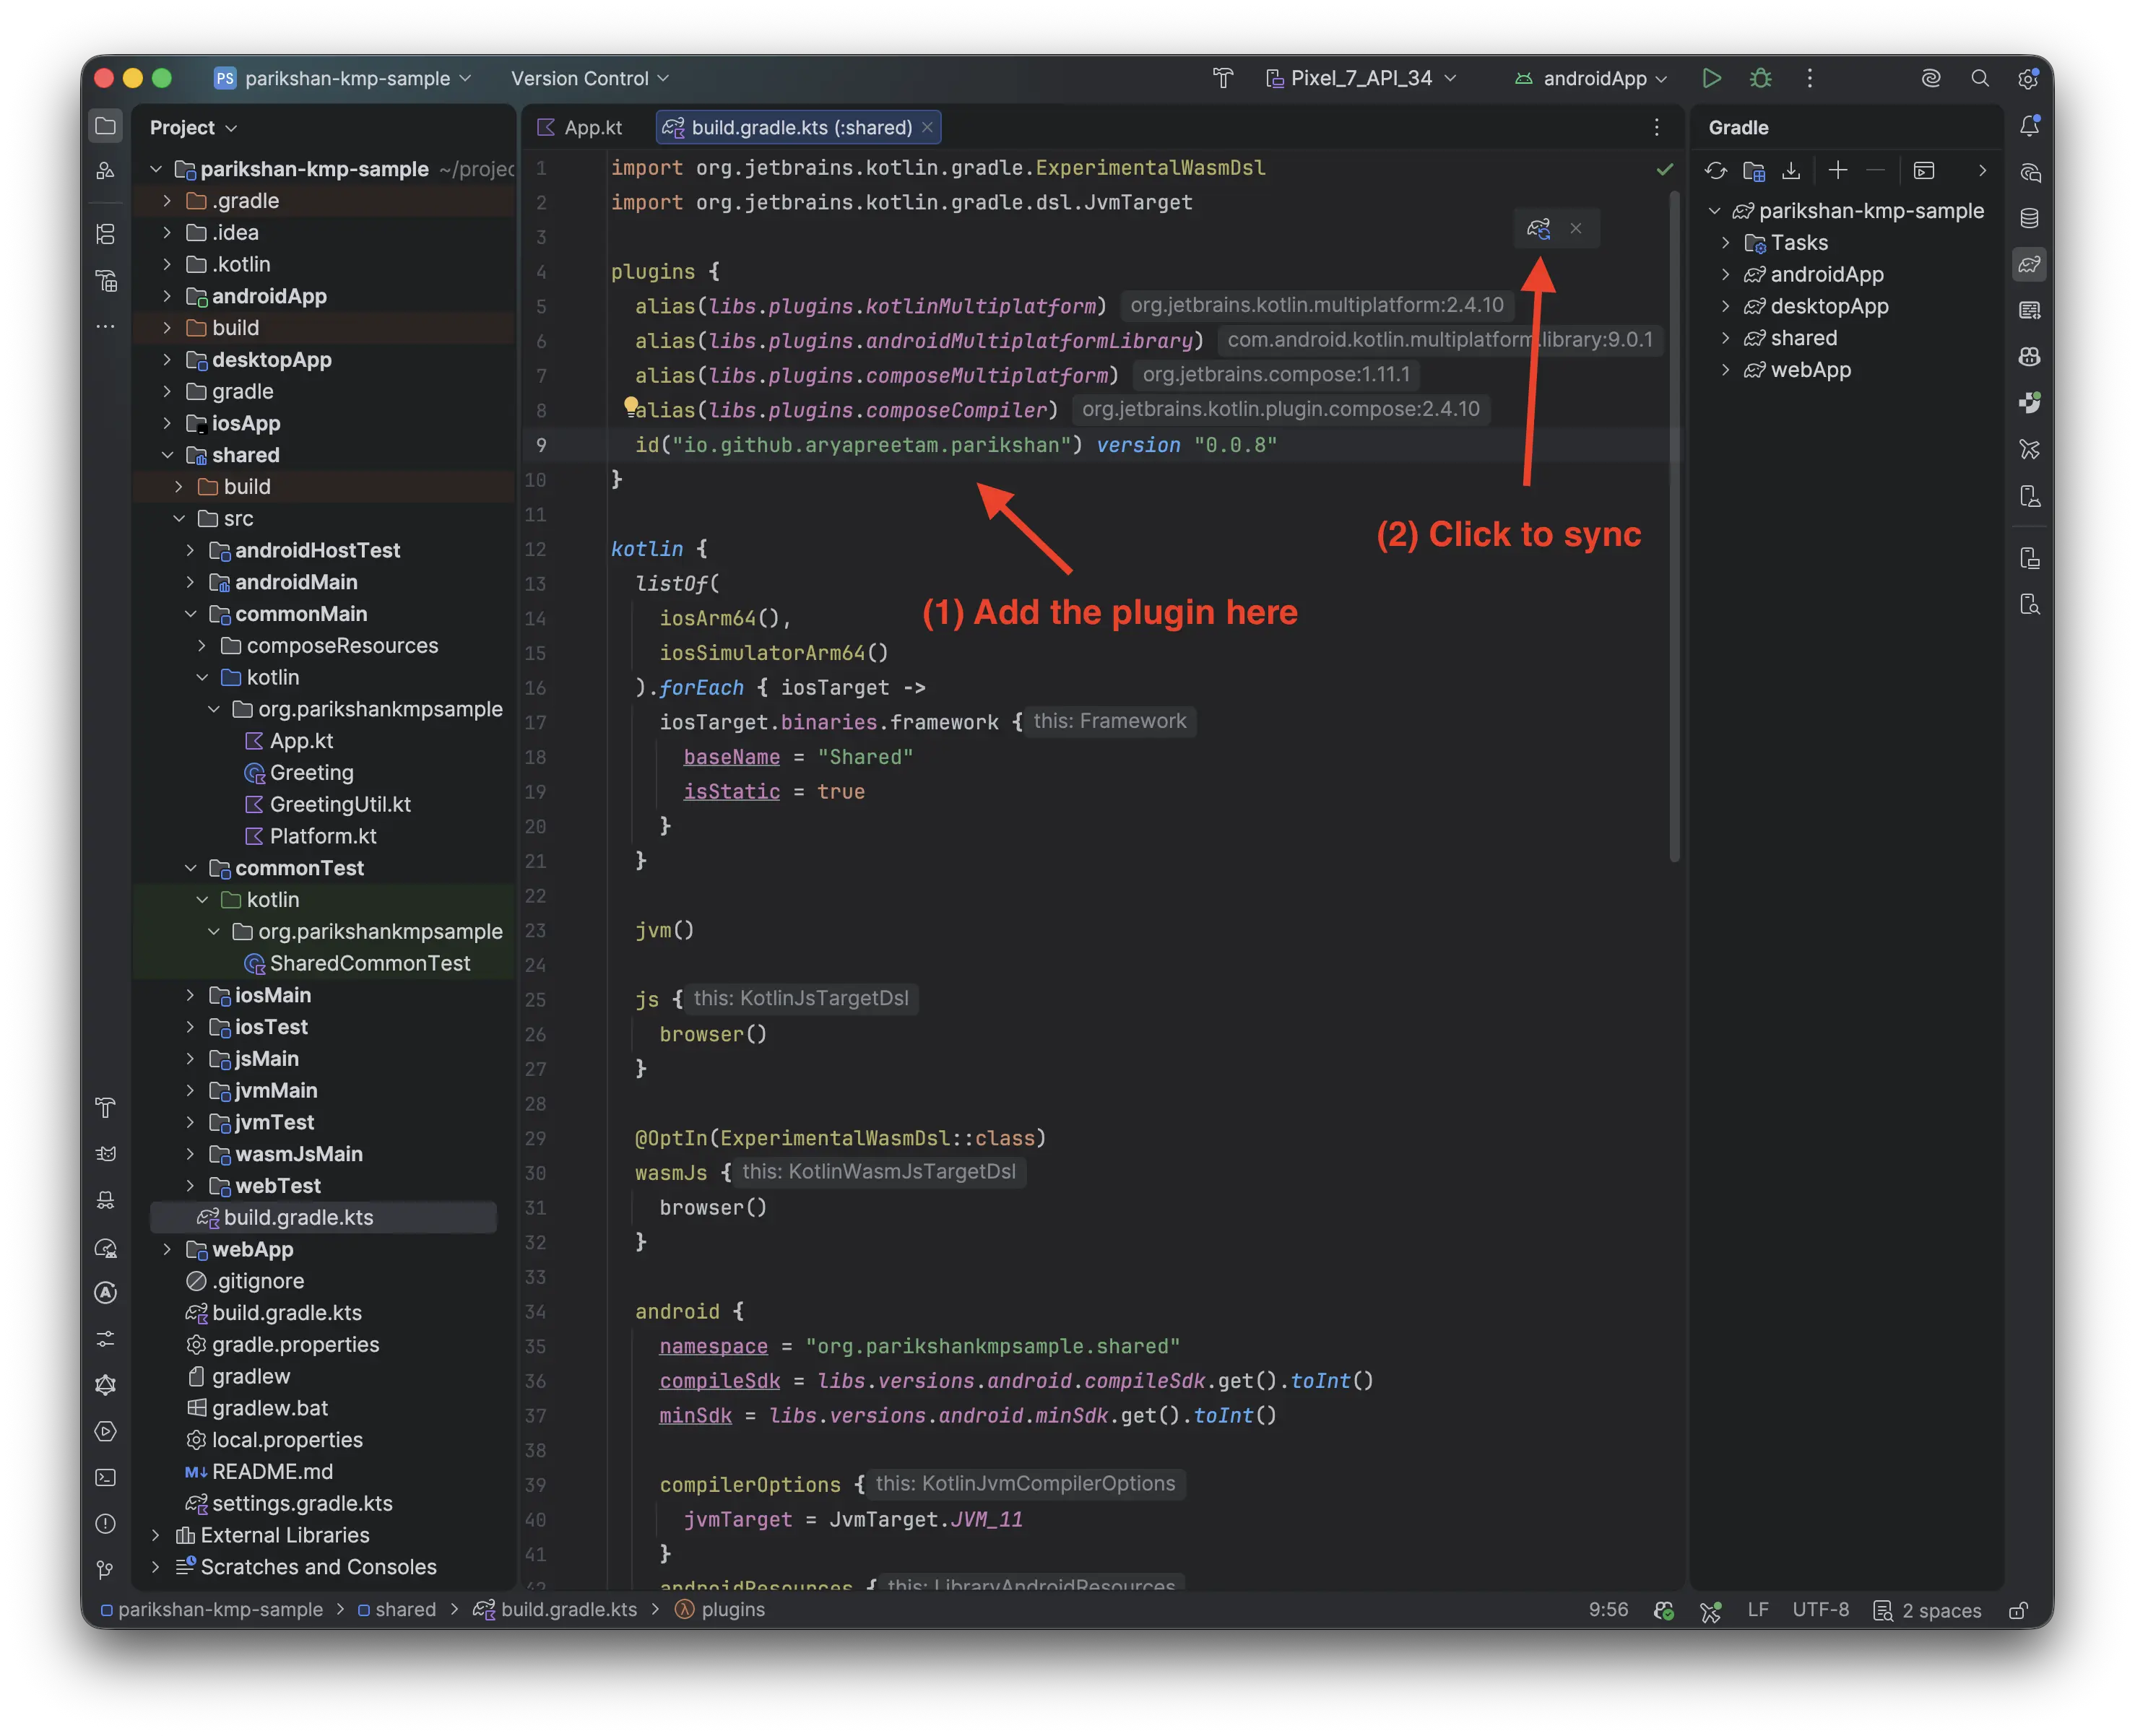The image size is (2135, 1736).
Task: Click the Build hammer icon in toolbar
Action: tap(1222, 78)
